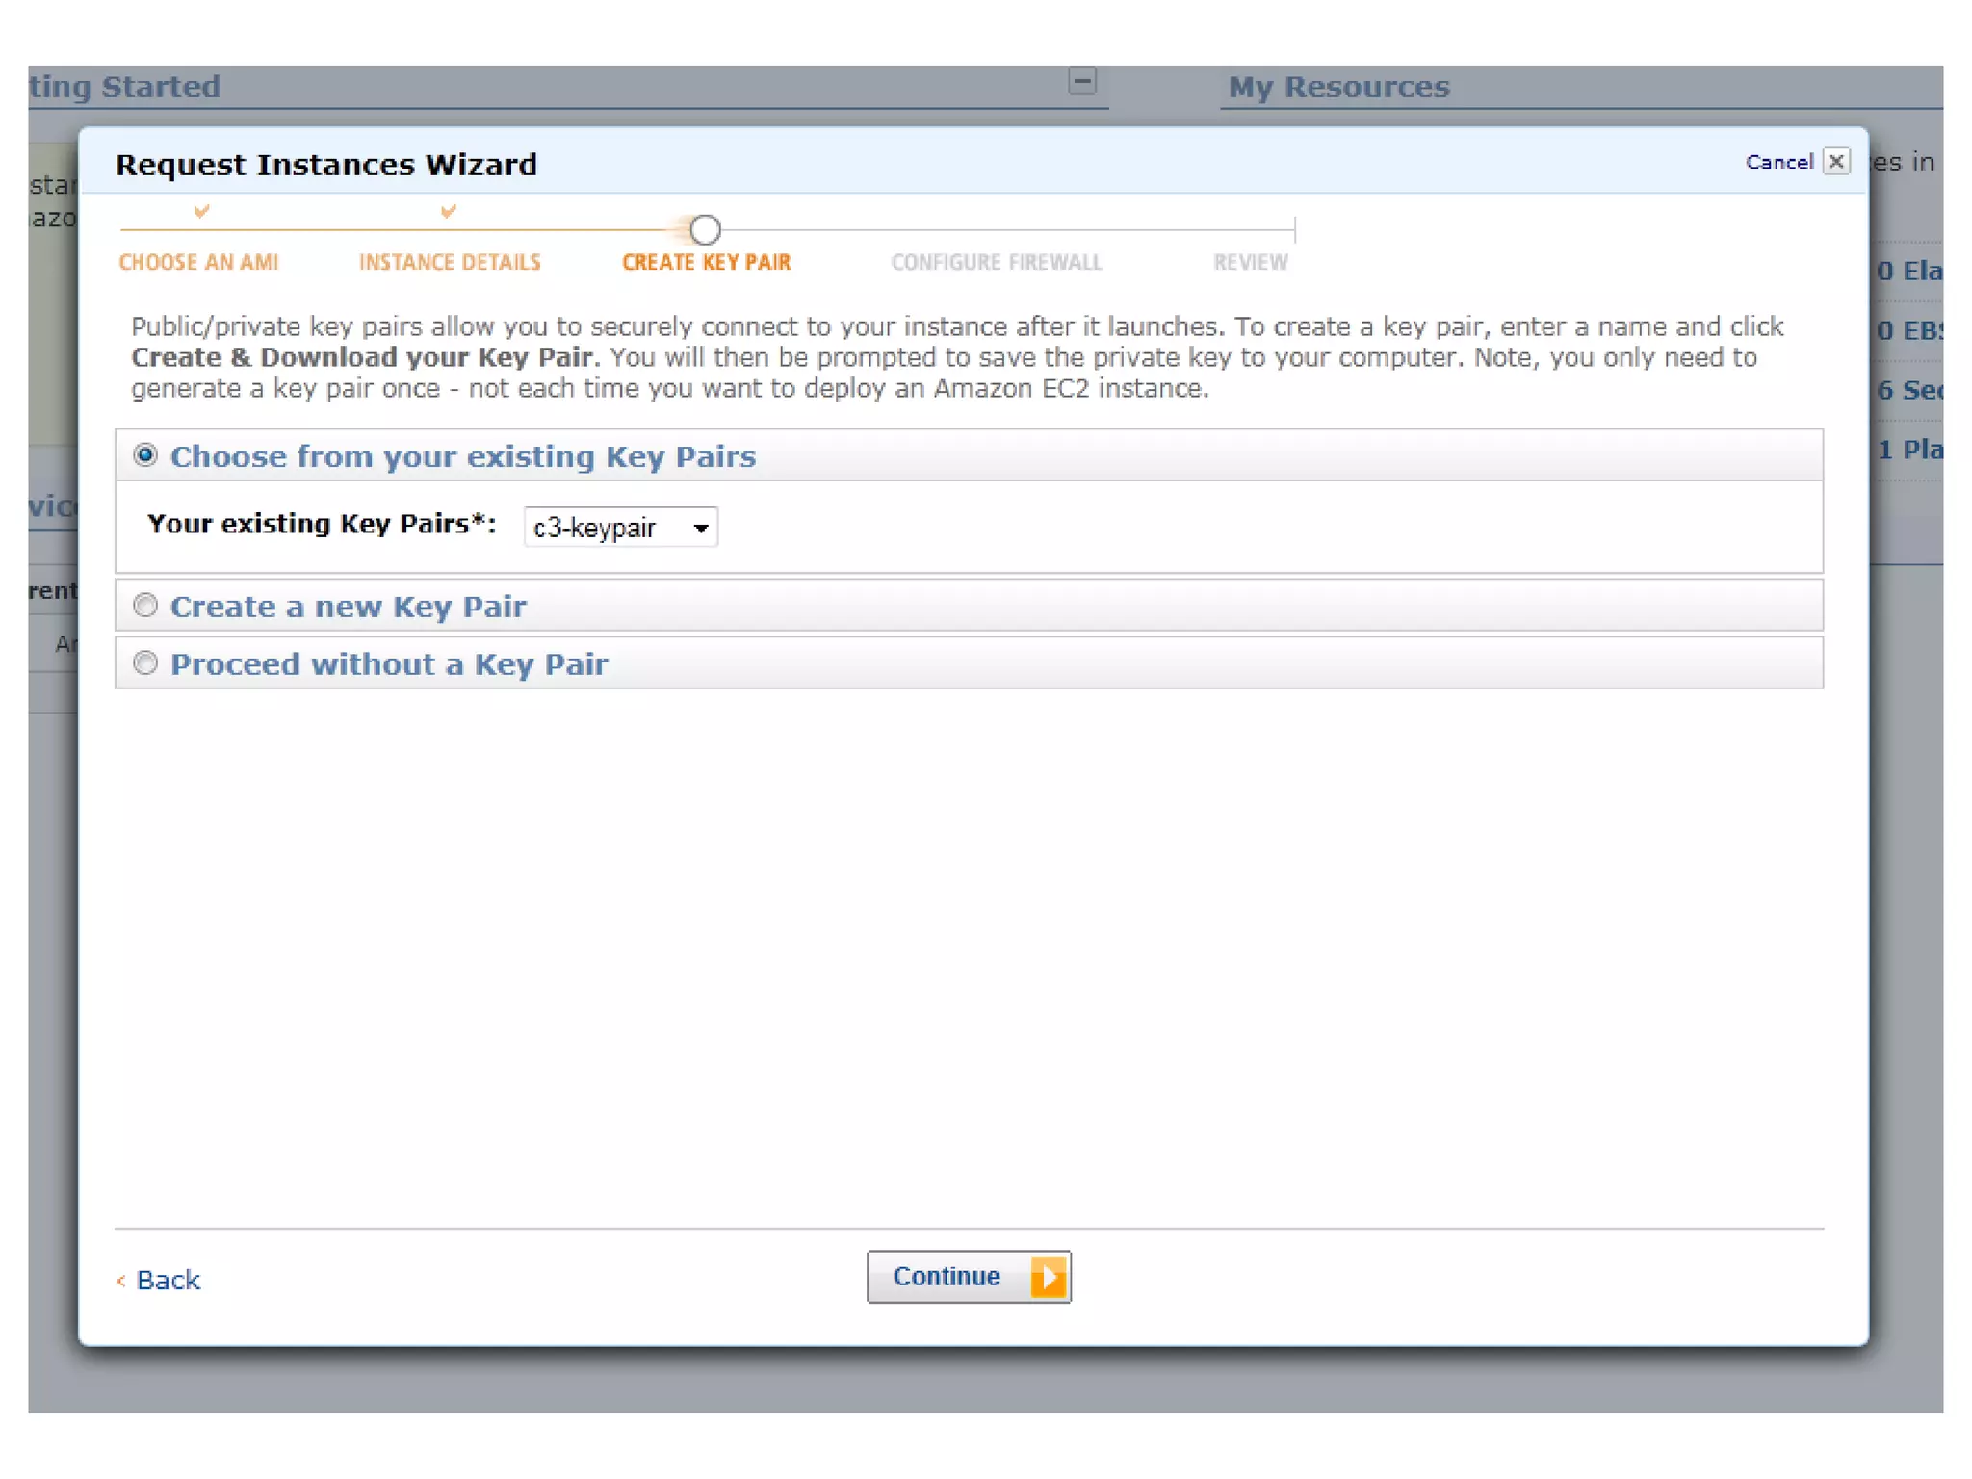Select Choose from your existing Key Pairs
This screenshot has height=1479, width=1972.
click(145, 454)
